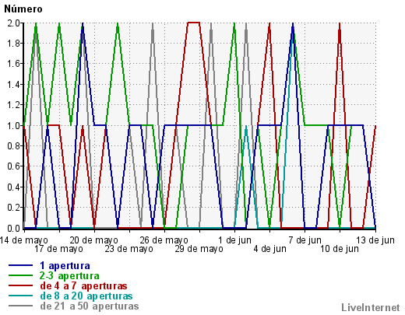Click the '1 de jun' date label
405x315 pixels.
point(234,240)
